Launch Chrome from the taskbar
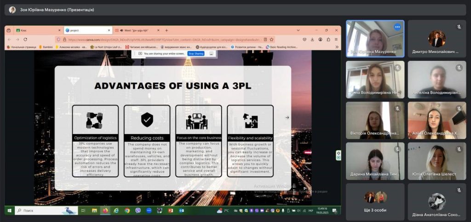 127,210
